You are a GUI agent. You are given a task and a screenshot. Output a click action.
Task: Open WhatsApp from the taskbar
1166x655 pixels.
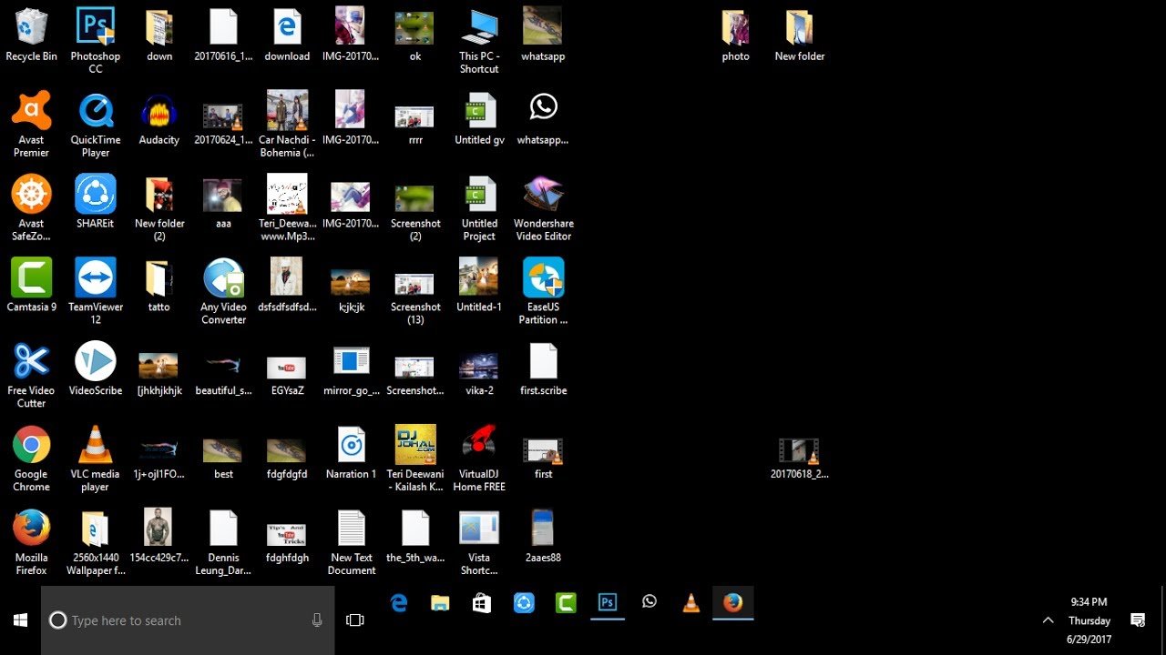click(x=649, y=603)
